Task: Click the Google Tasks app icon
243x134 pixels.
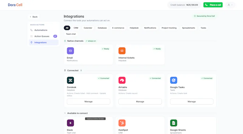Action: click(x=173, y=80)
